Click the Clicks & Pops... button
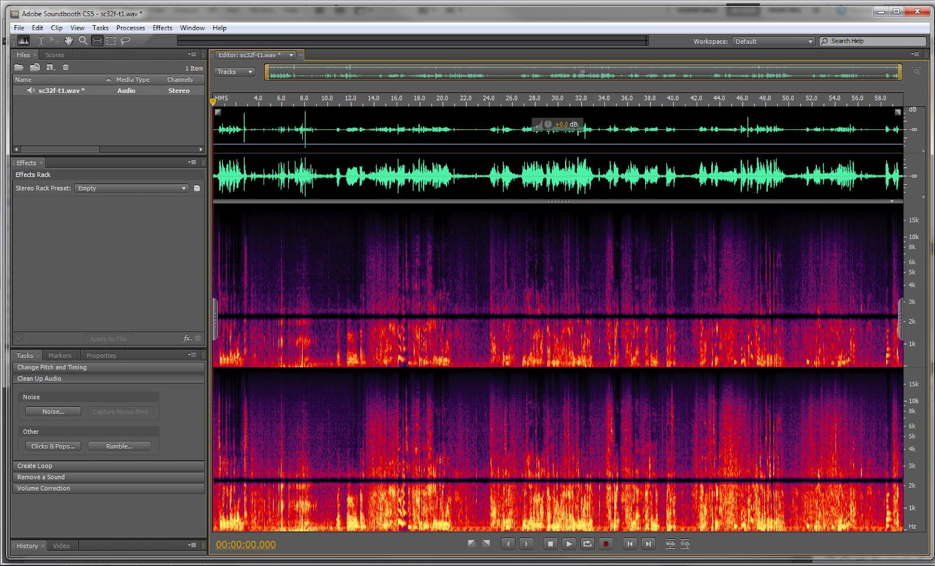 coord(53,446)
